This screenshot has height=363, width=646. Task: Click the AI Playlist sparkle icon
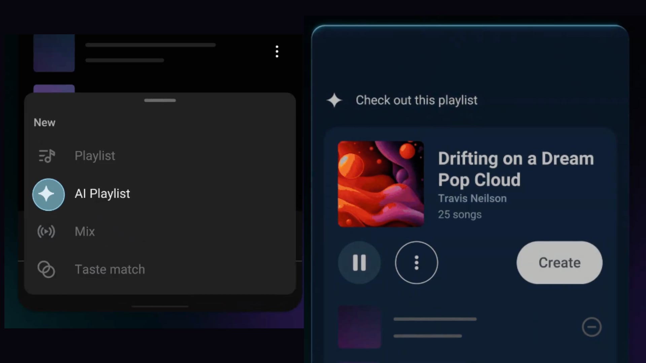coord(48,194)
